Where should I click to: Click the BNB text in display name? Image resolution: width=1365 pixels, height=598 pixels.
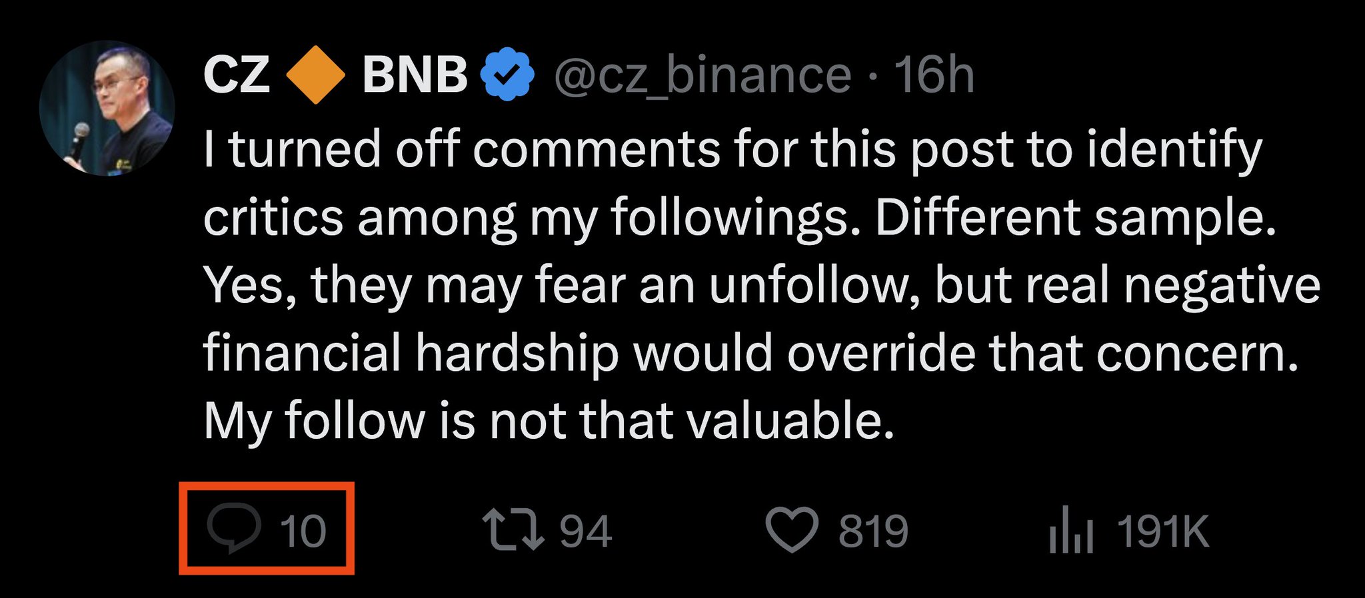click(415, 75)
